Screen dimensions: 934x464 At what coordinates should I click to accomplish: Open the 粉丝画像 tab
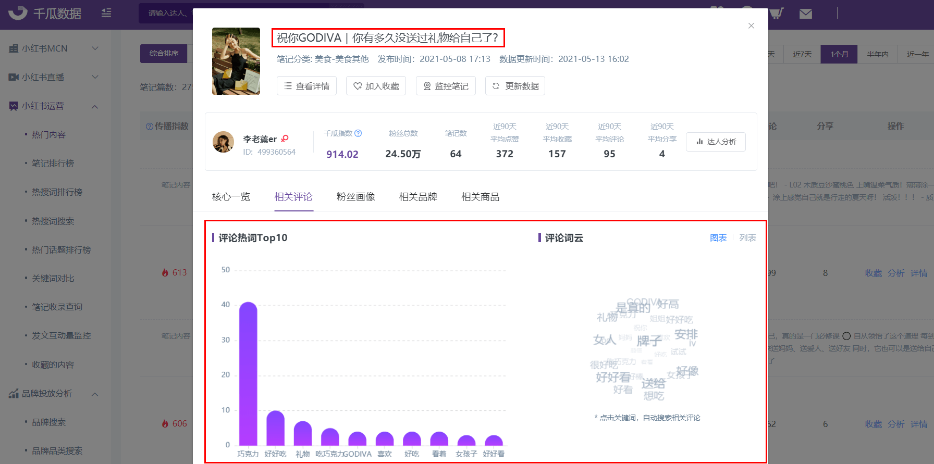click(356, 197)
